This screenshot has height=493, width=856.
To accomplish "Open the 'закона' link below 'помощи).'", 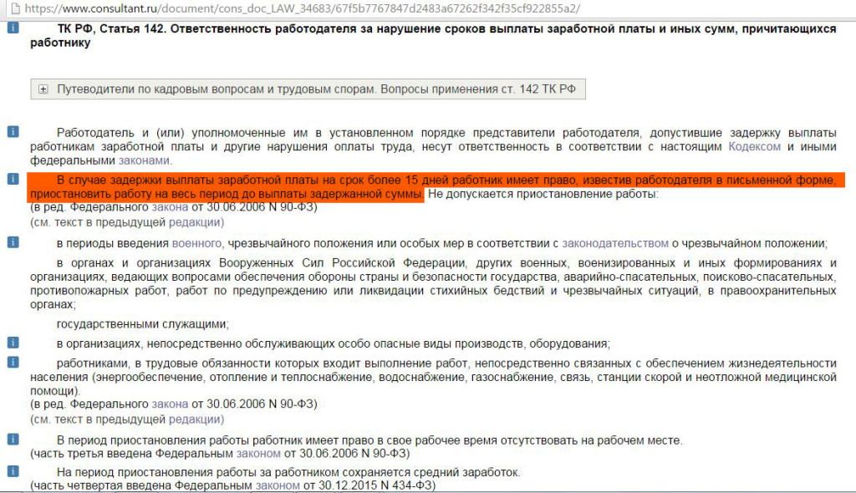I will point(170,404).
